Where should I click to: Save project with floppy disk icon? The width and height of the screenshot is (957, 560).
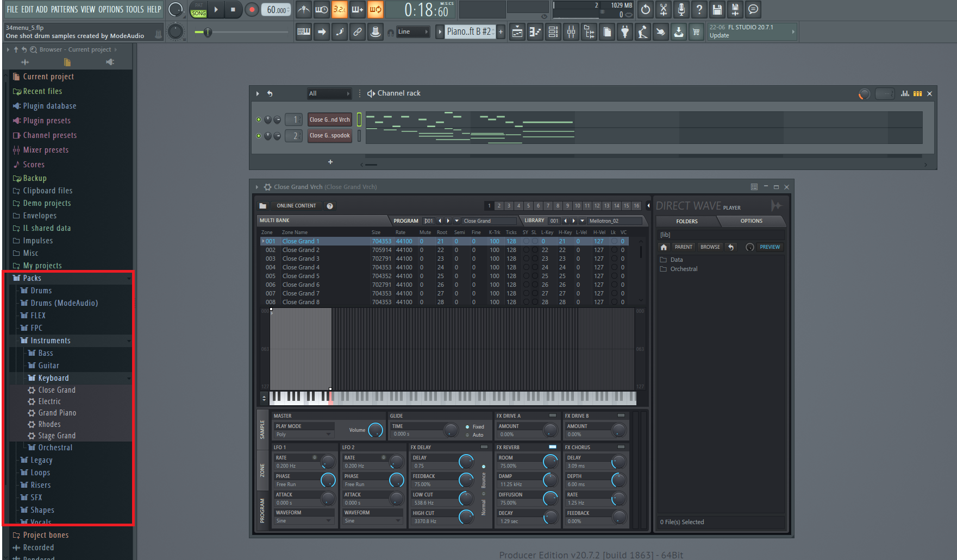pos(717,9)
